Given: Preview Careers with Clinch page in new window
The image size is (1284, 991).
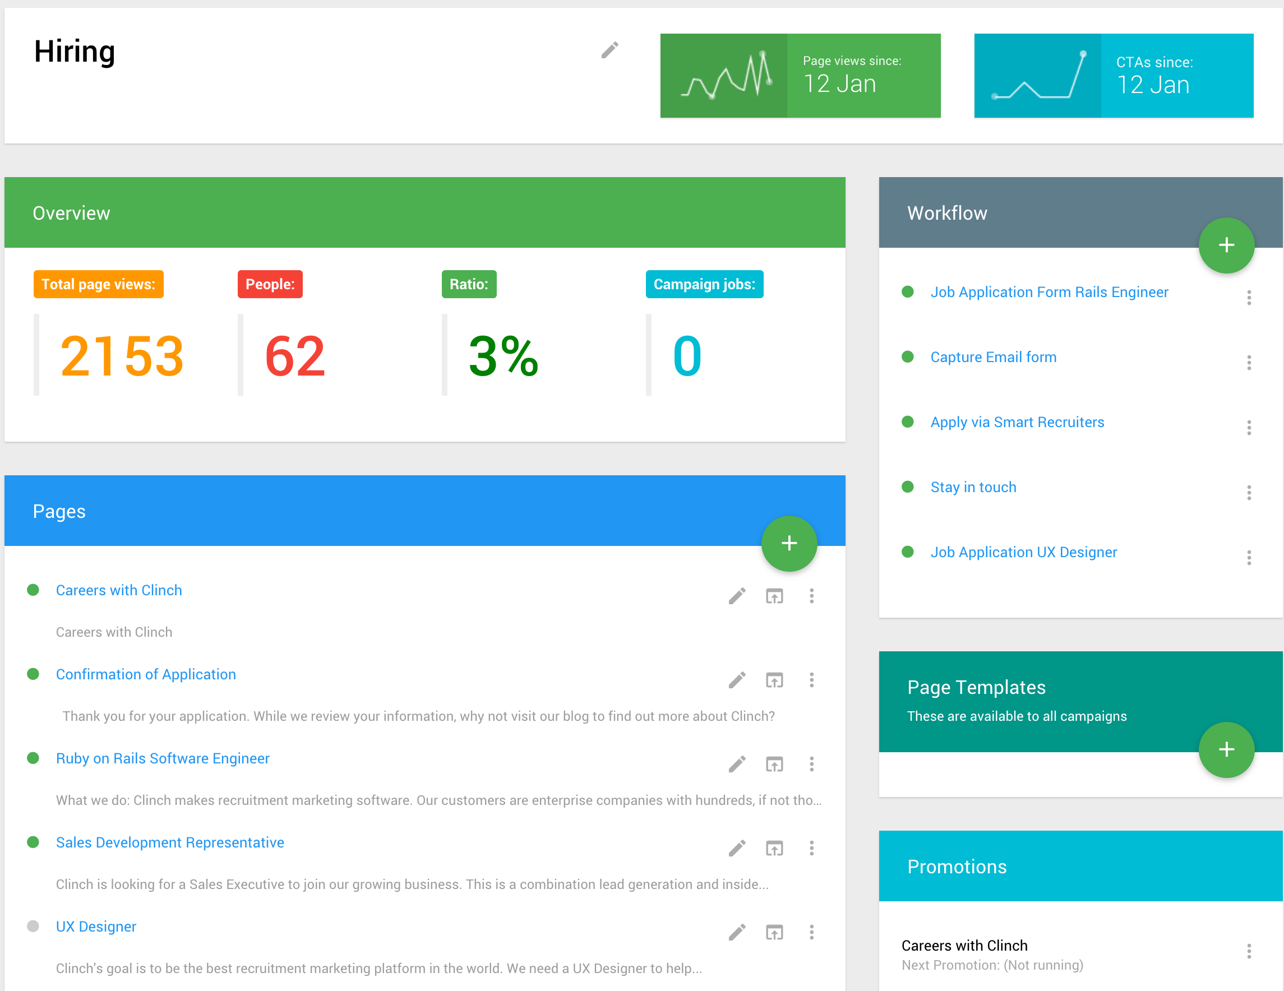Looking at the screenshot, I should click(x=774, y=596).
